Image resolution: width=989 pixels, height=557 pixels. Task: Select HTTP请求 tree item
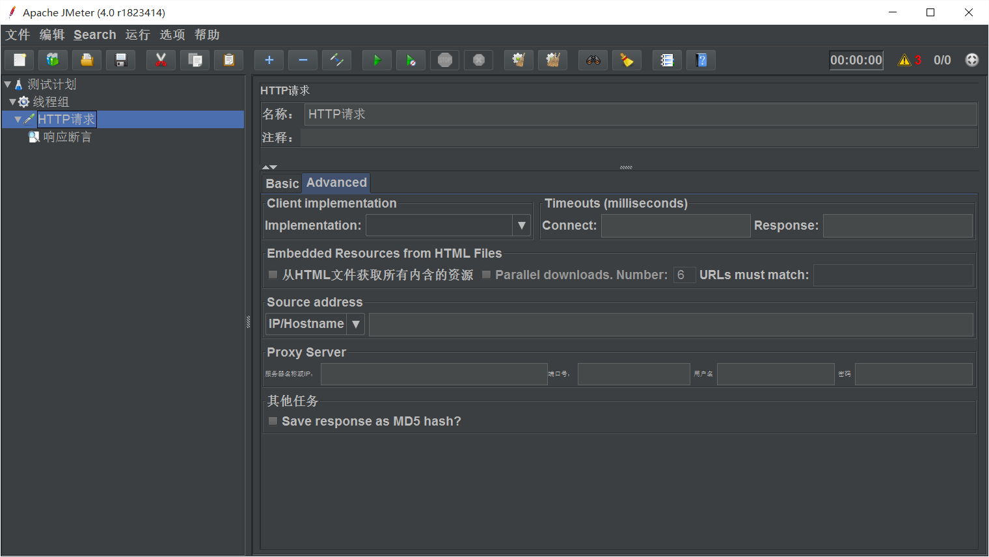point(66,119)
